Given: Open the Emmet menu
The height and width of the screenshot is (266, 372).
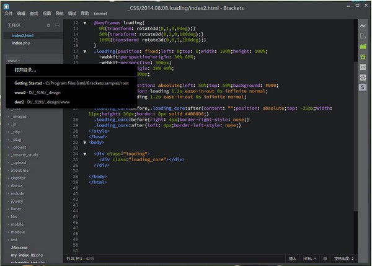Looking at the screenshot, I should pos(101,12).
